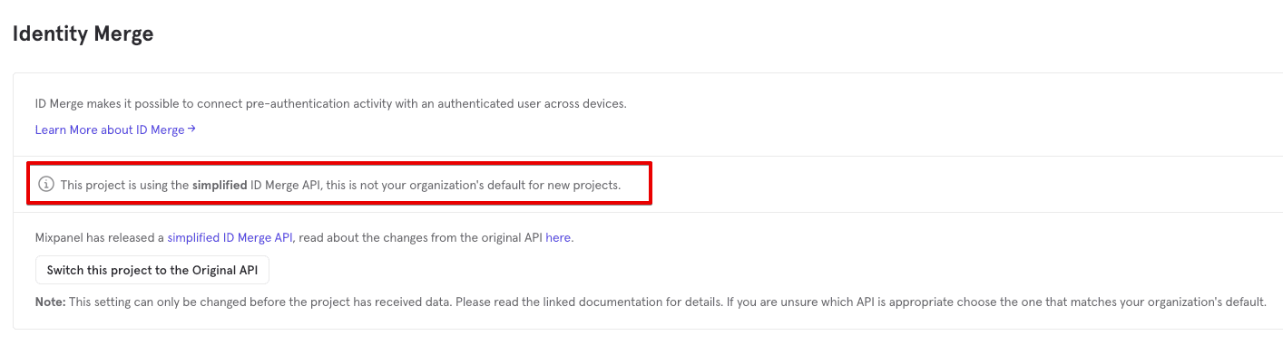The width and height of the screenshot is (1283, 345).
Task: Switch this project to the Original API
Action: 152,270
